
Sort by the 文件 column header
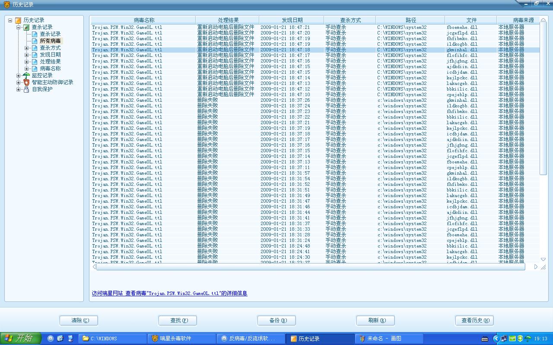(471, 20)
